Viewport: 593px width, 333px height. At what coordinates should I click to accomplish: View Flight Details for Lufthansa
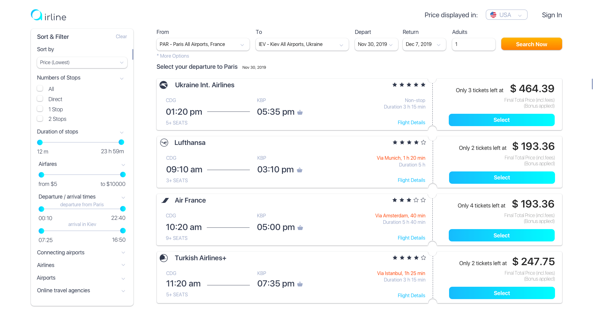411,180
